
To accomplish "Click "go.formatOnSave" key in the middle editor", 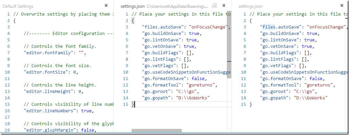I will (164, 79).
